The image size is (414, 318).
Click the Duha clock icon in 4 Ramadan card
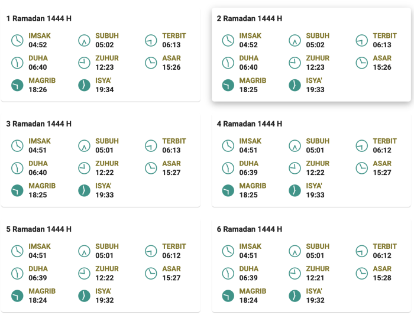pos(228,168)
